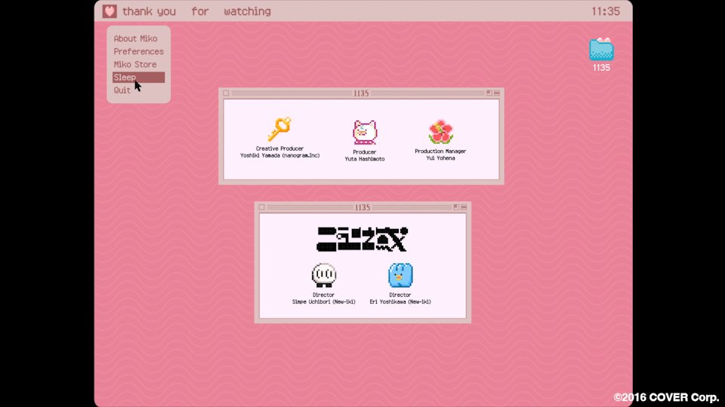The width and height of the screenshot is (725, 407).
Task: Click the 'Yuta Hashimoto' name label
Action: point(365,159)
